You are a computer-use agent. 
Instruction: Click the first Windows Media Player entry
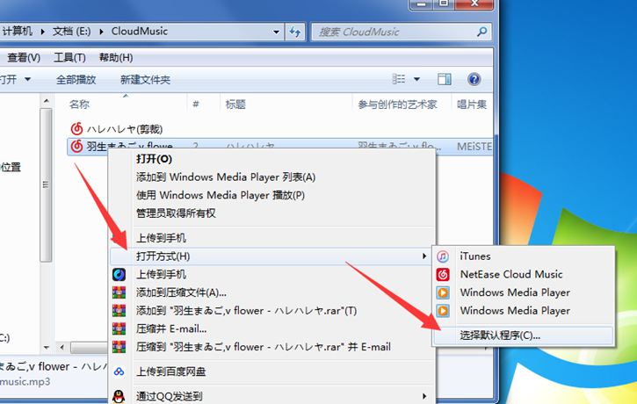pyautogui.click(x=514, y=292)
